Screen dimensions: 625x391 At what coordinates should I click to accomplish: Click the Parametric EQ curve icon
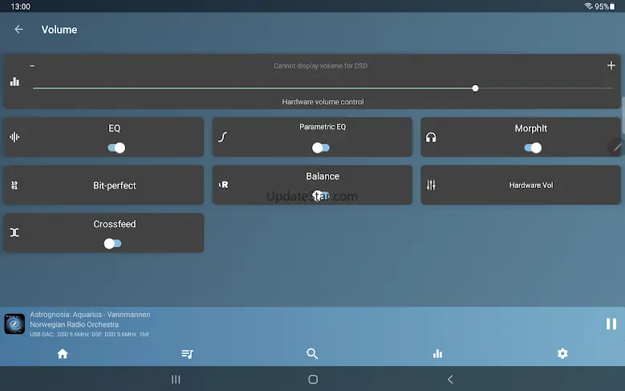223,137
